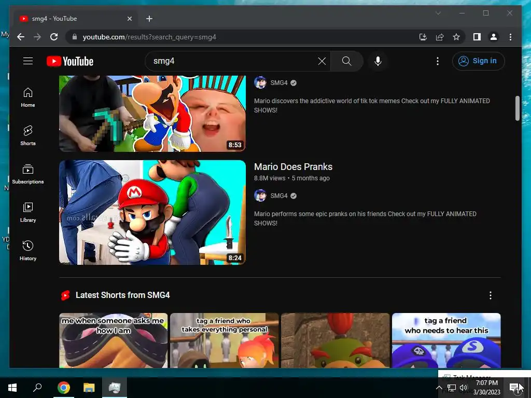Click the page vertical scrollbar thumb
The height and width of the screenshot is (398, 531).
[x=518, y=108]
